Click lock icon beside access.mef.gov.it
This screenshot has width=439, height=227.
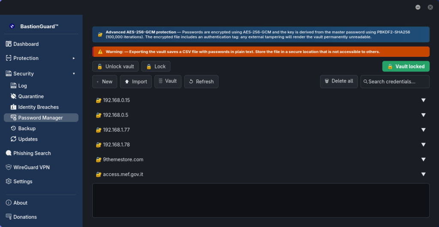[x=98, y=174]
